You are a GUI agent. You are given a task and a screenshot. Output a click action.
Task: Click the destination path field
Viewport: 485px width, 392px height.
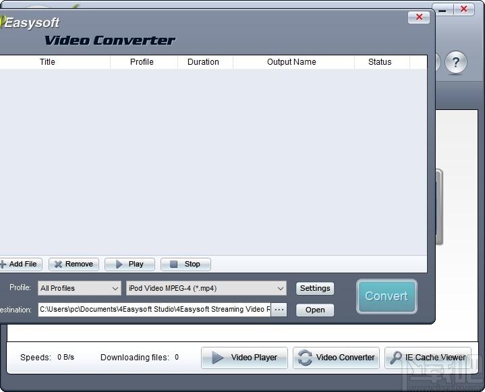click(154, 310)
